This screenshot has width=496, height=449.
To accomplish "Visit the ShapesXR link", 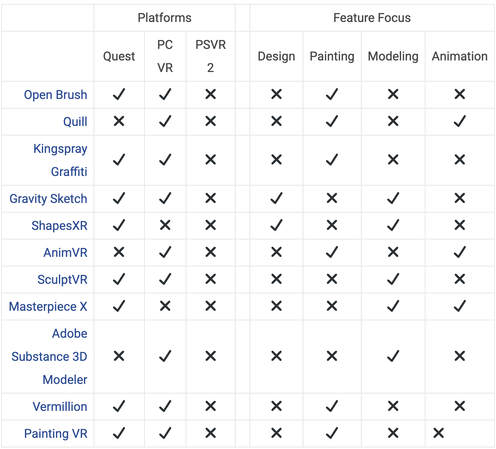I will pos(59,226).
